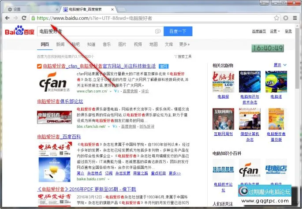302x209 pixels.
Task: Reload the page with the refresh icon
Action: click(x=24, y=18)
